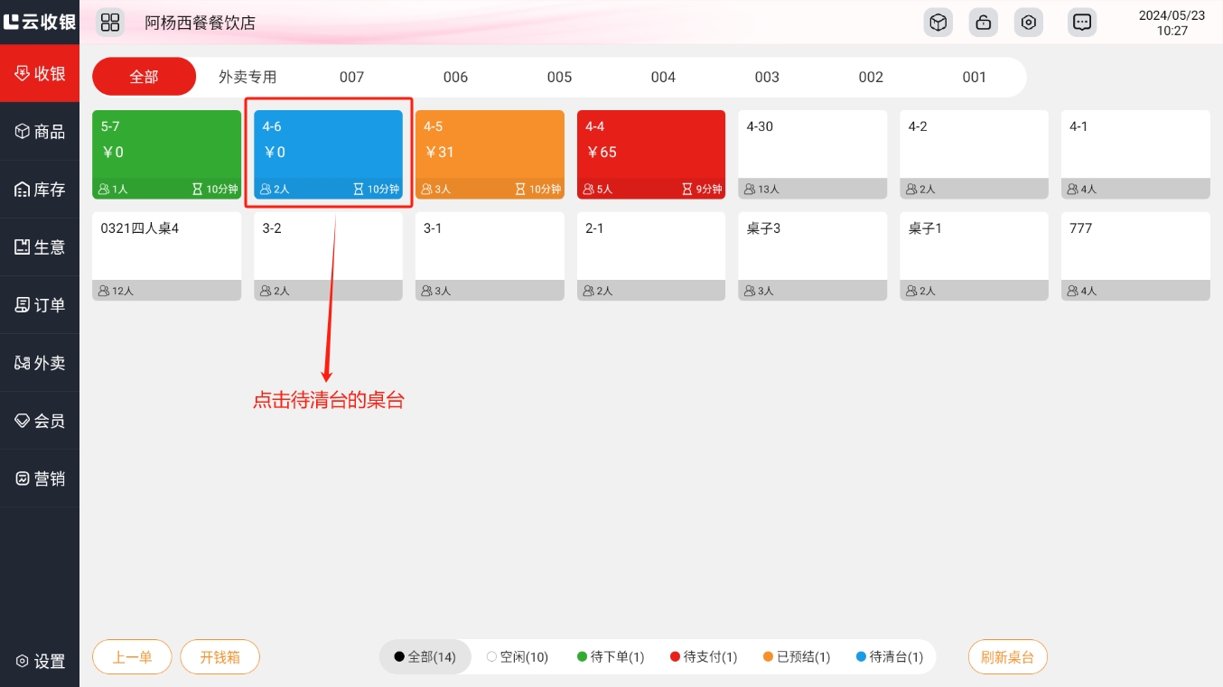Open 库存 inventory in the sidebar
The image size is (1223, 687).
(40, 190)
